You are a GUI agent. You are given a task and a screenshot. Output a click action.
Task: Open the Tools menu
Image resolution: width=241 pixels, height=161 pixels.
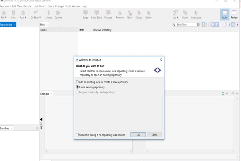point(68,6)
